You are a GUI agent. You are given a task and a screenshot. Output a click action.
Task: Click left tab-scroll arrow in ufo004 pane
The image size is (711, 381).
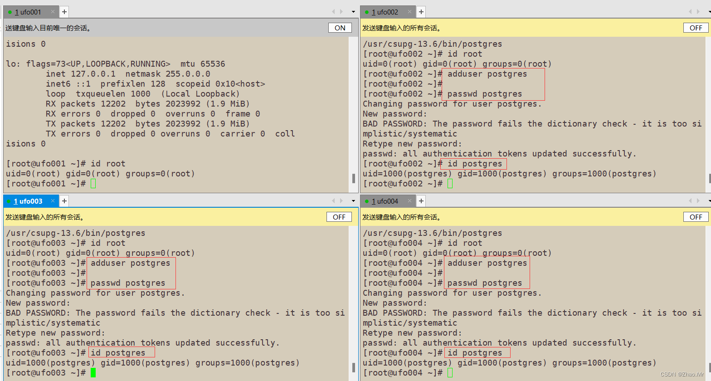coord(691,201)
